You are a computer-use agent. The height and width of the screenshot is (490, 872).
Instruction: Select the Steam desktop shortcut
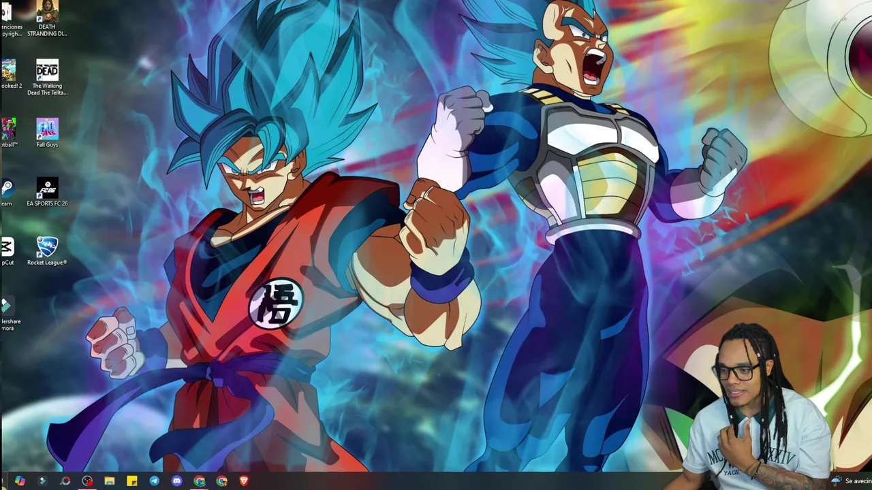point(7,192)
